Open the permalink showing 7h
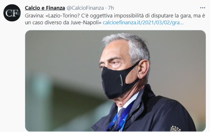 pyautogui.click(x=111, y=8)
